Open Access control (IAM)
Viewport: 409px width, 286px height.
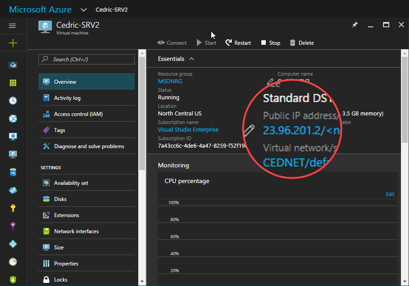87,114
